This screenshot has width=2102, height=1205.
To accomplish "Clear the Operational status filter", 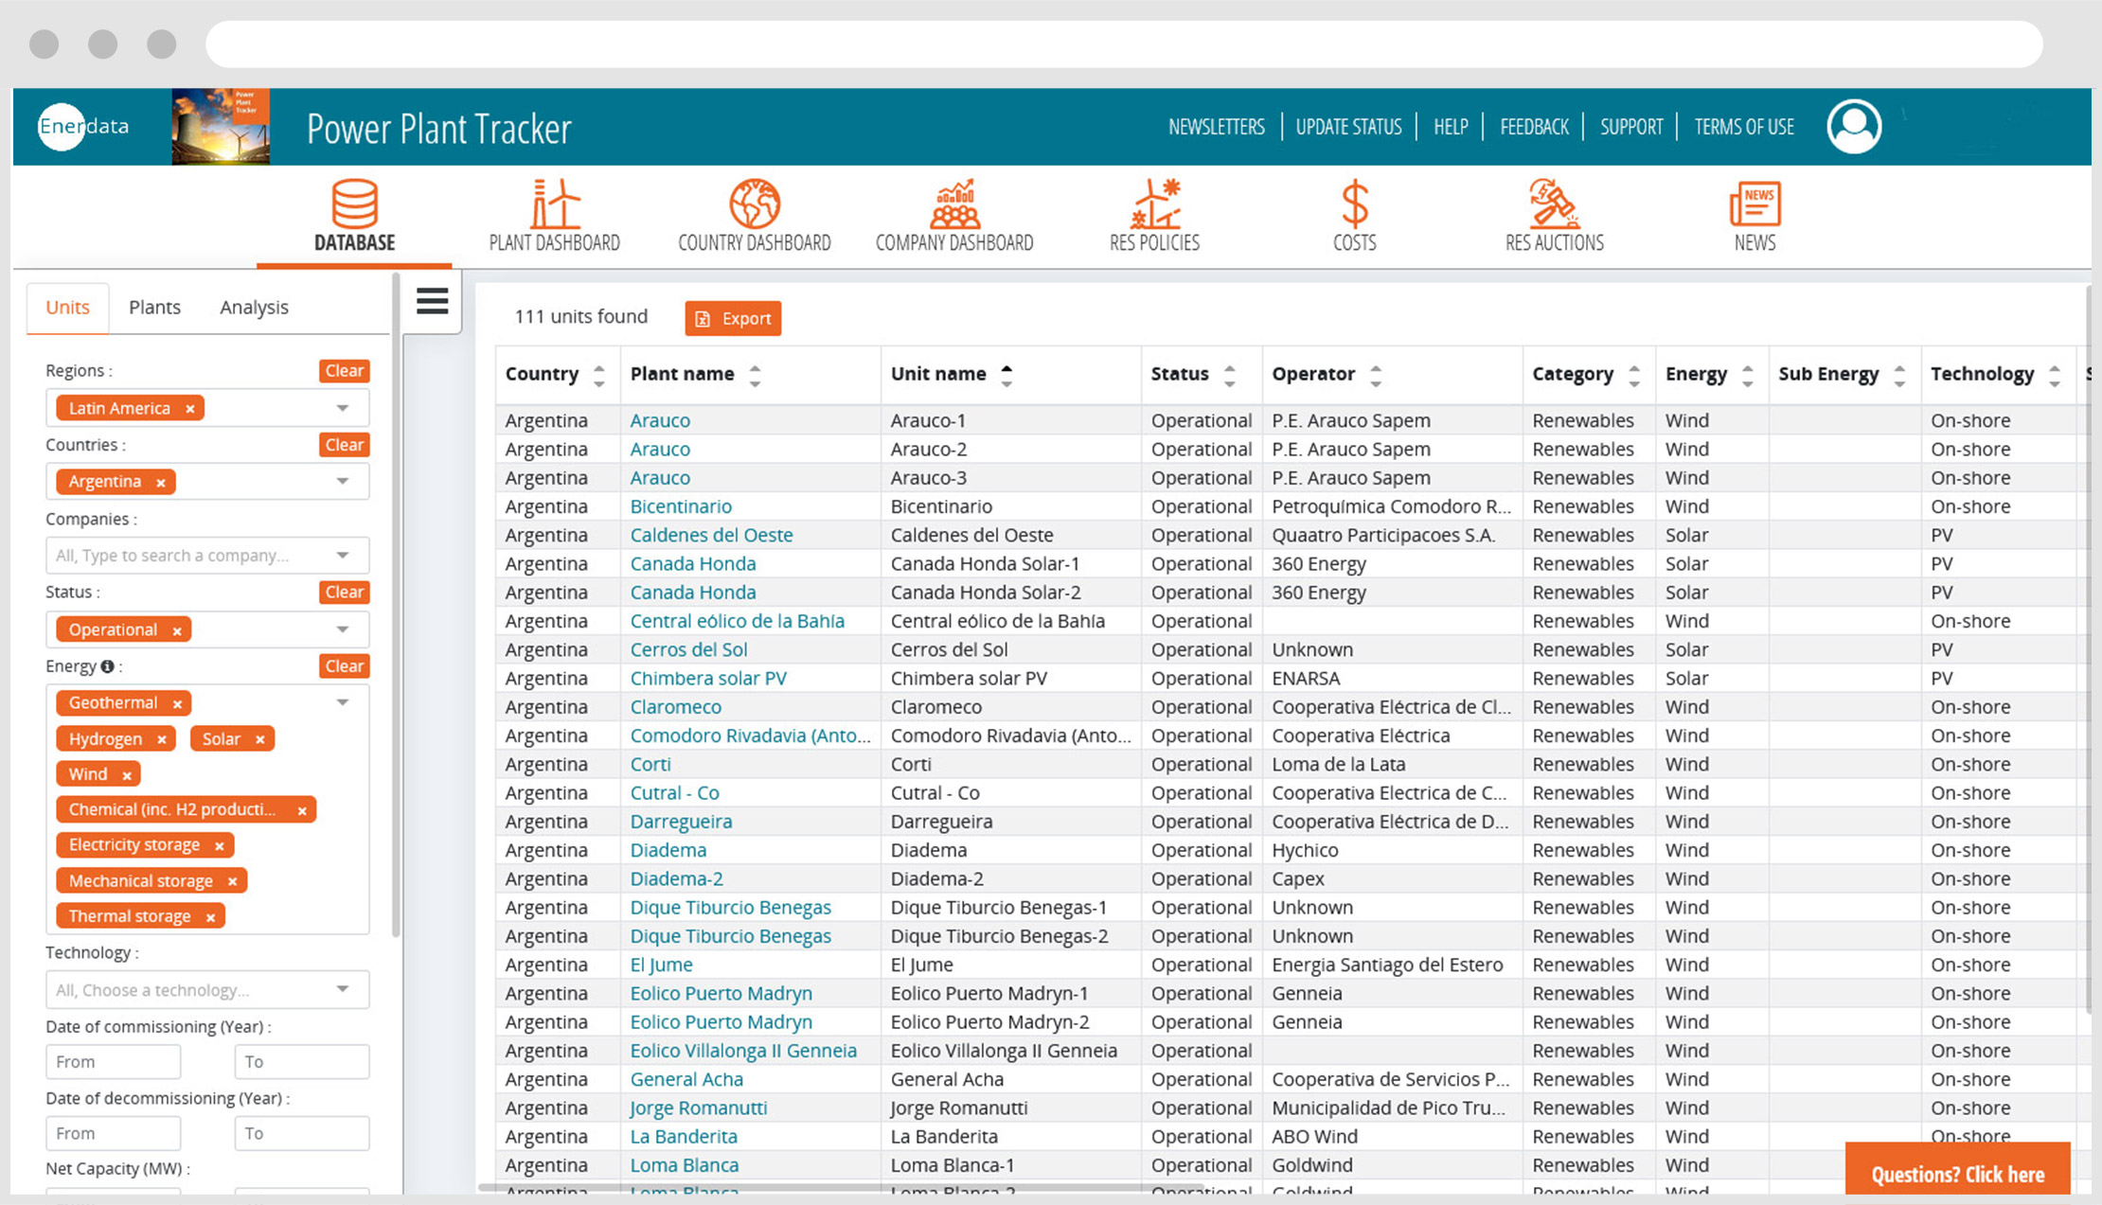I will point(174,629).
